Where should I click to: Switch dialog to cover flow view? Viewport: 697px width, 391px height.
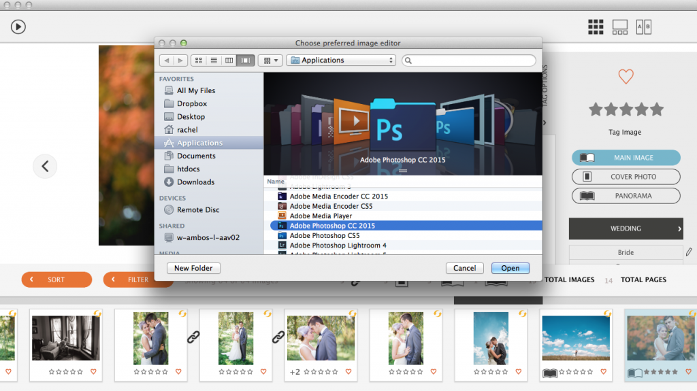[x=246, y=61]
